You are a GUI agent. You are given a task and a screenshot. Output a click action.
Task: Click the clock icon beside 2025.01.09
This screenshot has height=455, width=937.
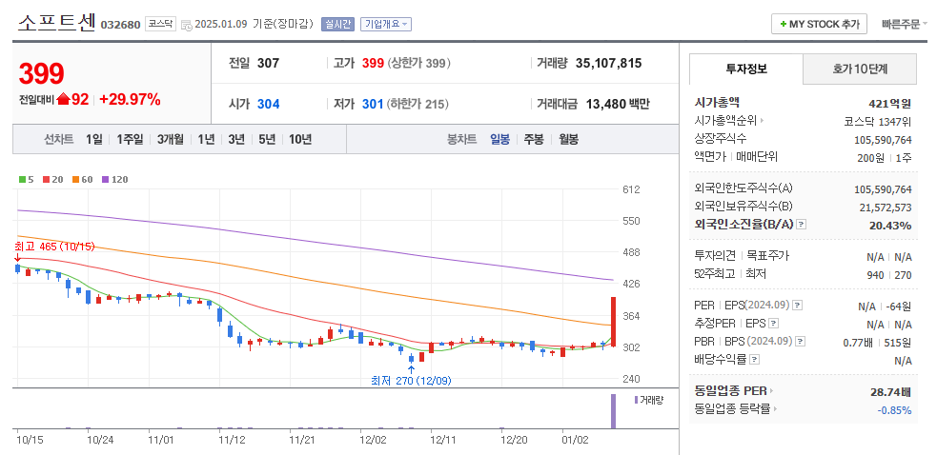pos(187,25)
